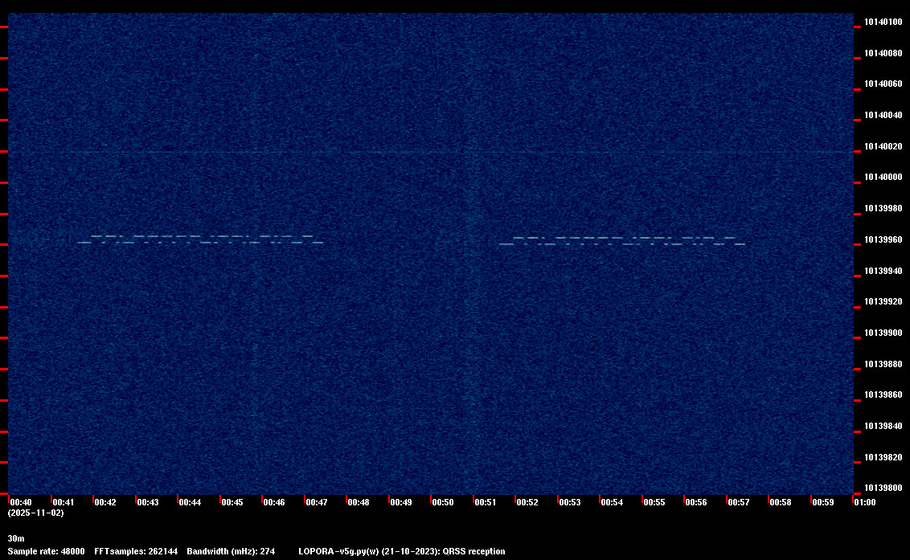Image resolution: width=910 pixels, height=560 pixels.
Task: Click the 00:49 time label
Action: pos(401,502)
